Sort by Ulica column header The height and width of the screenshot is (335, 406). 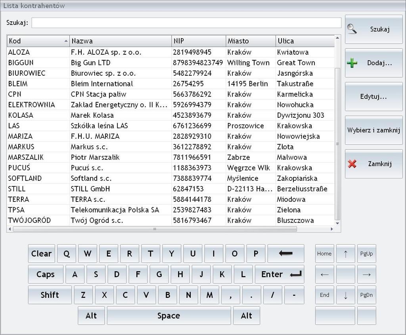click(305, 41)
